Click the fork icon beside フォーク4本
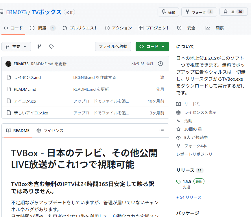251x217 pixels. coord(178,146)
